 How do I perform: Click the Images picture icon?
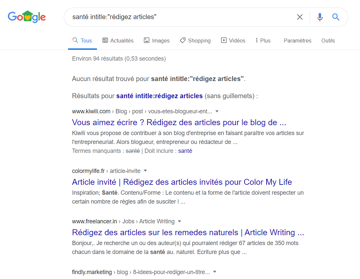click(147, 40)
